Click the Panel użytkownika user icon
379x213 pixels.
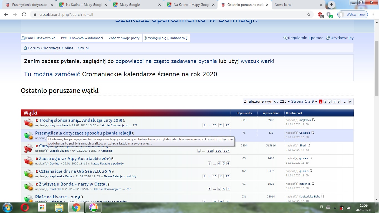click(x=24, y=38)
